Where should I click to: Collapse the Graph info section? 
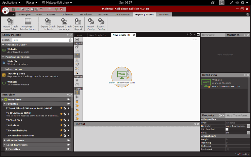[202, 136]
